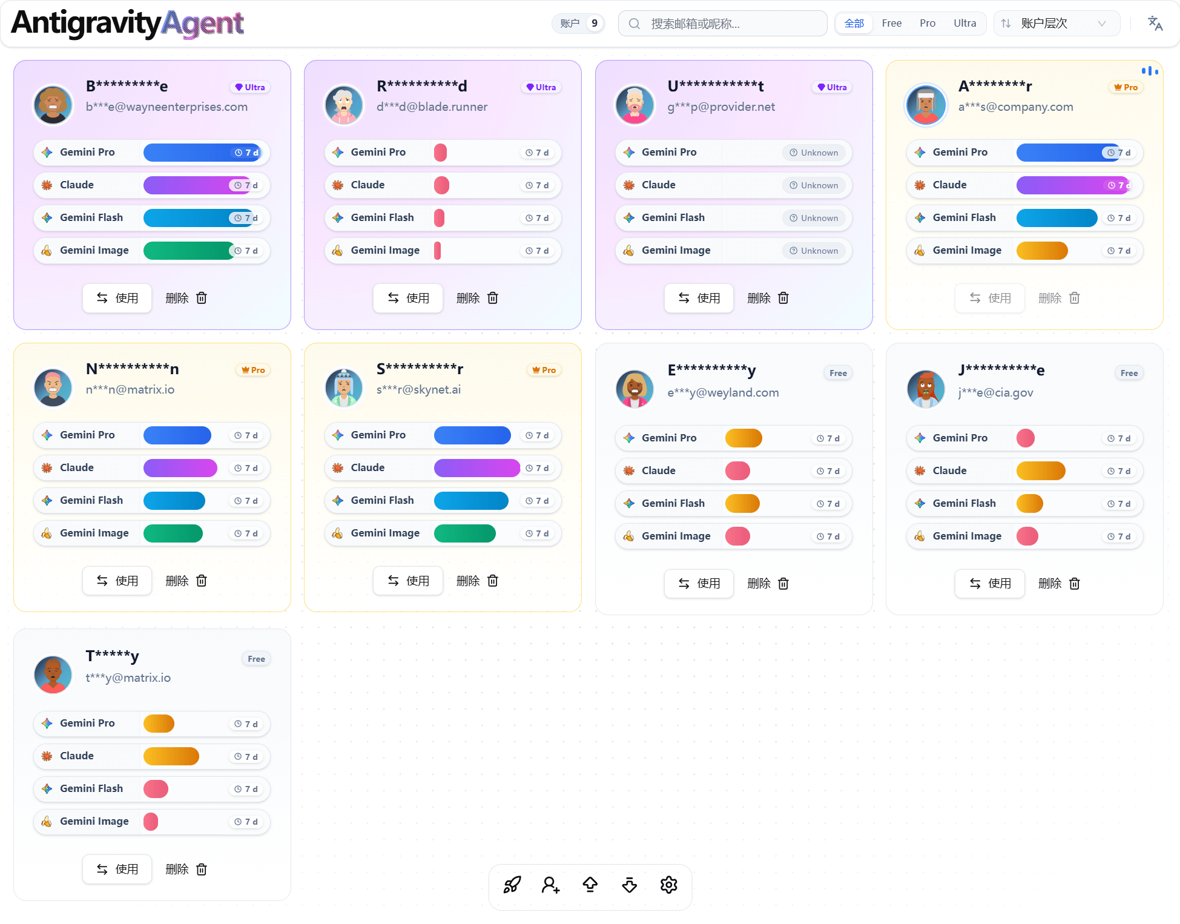Click the search email or nickname field
This screenshot has height=924, width=1180.
(x=723, y=24)
